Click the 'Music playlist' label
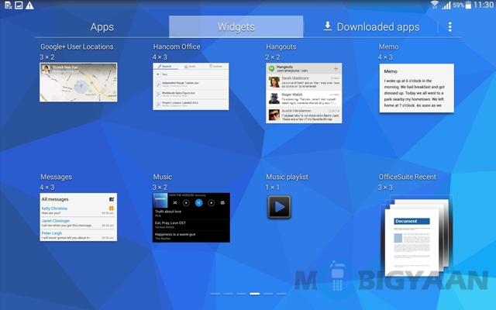 287,177
